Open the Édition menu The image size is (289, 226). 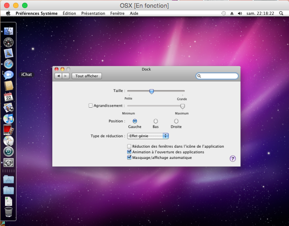(x=69, y=13)
